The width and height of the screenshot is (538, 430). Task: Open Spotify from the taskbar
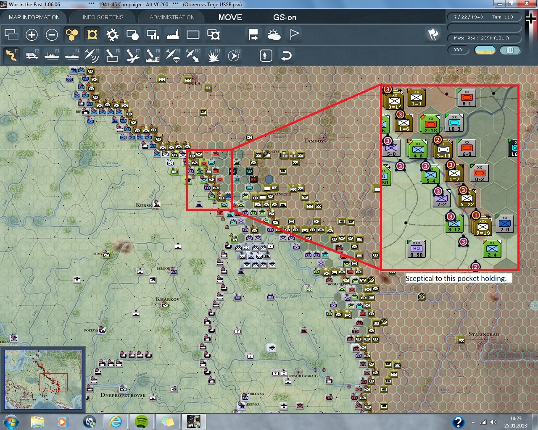(142, 422)
